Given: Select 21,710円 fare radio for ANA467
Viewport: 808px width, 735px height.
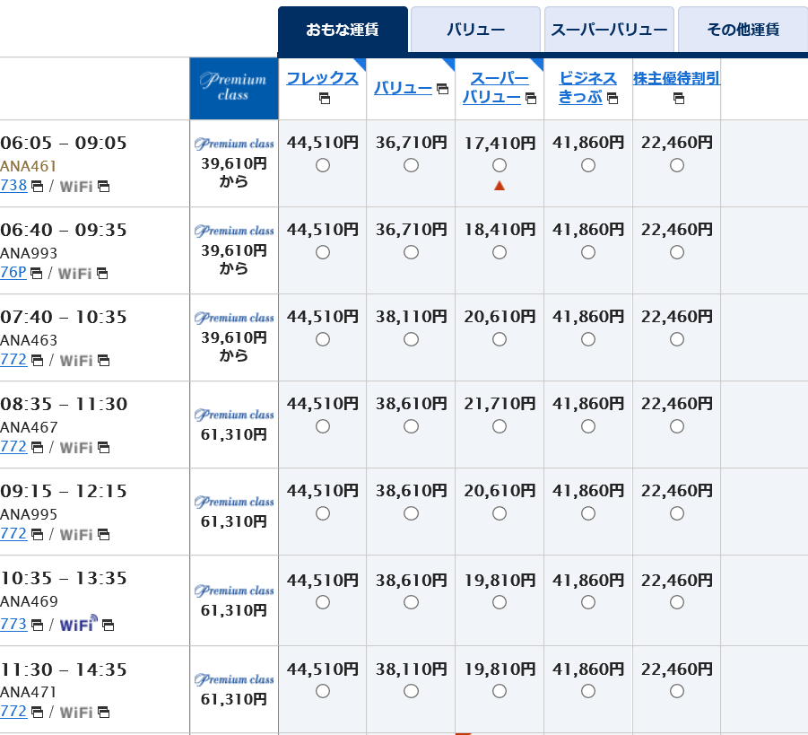Looking at the screenshot, I should 500,426.
